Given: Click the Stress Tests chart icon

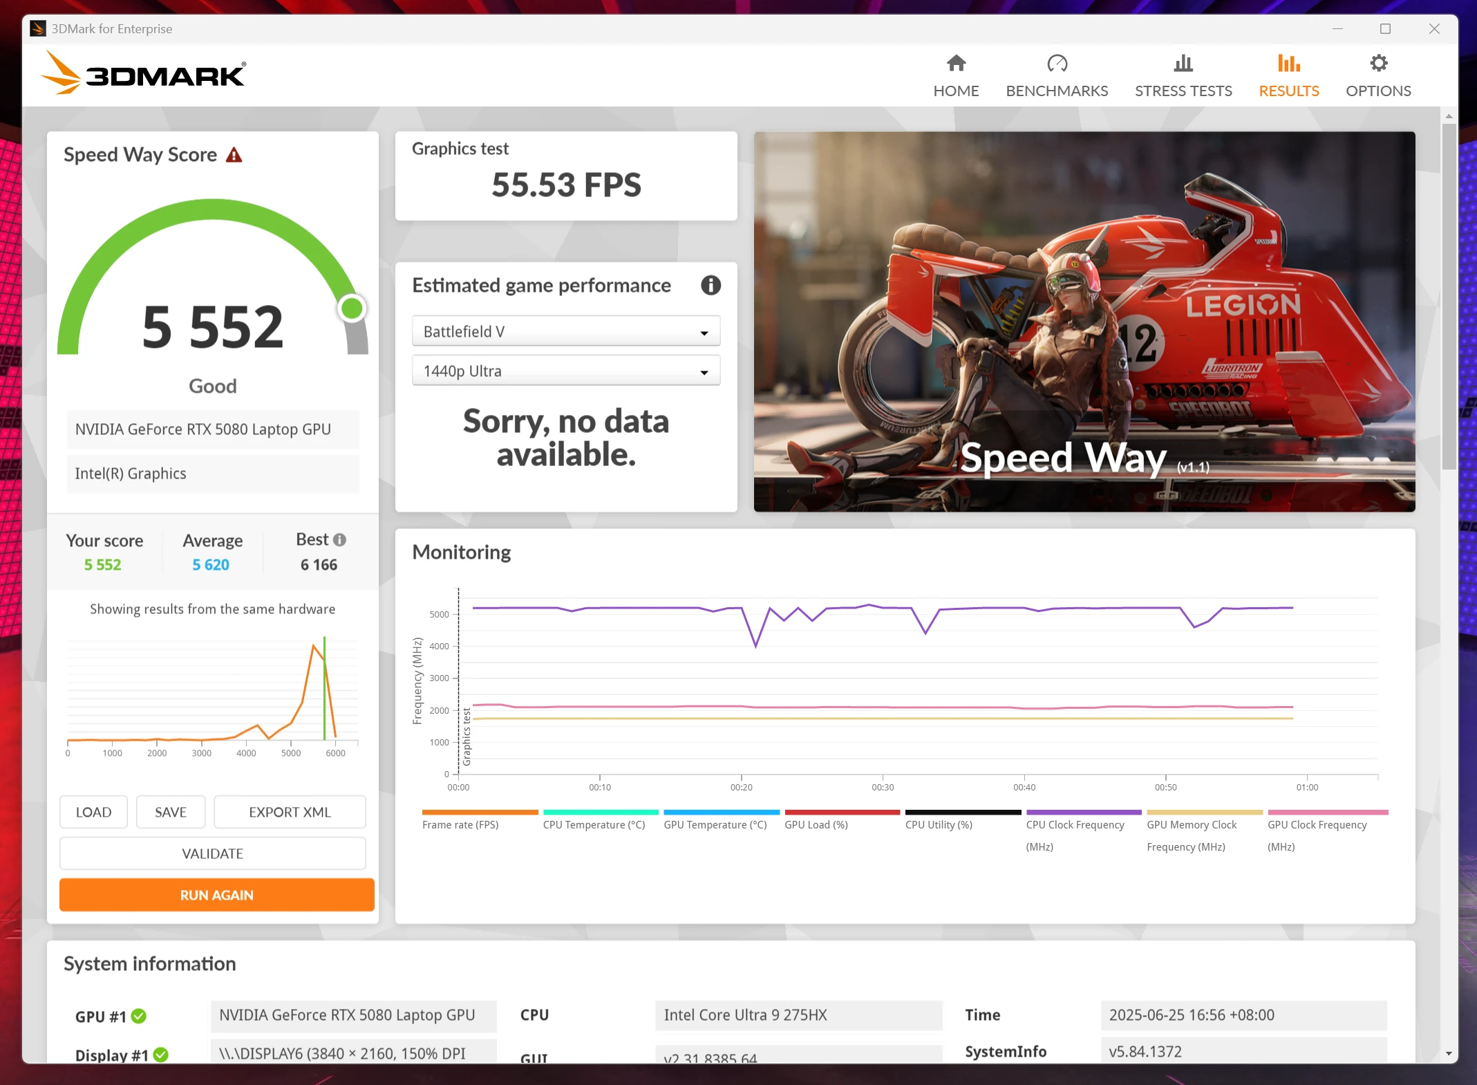Looking at the screenshot, I should pyautogui.click(x=1183, y=64).
